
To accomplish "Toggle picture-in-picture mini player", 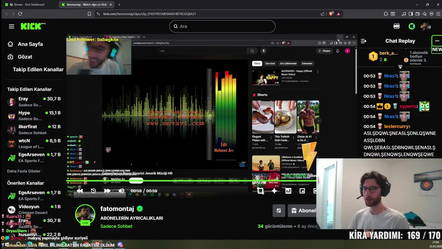I will [x=302, y=191].
